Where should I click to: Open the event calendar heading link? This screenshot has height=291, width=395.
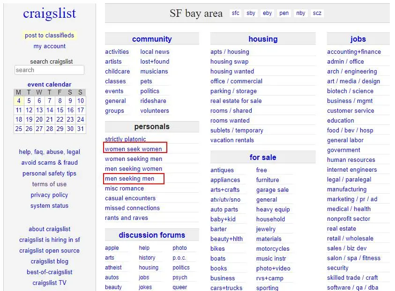[x=49, y=85]
